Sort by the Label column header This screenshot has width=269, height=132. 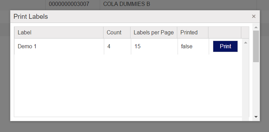[59, 32]
